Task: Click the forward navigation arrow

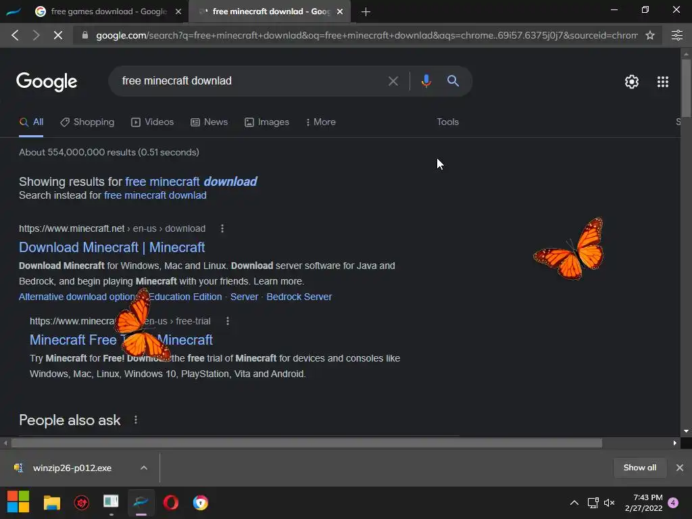Action: (36, 35)
